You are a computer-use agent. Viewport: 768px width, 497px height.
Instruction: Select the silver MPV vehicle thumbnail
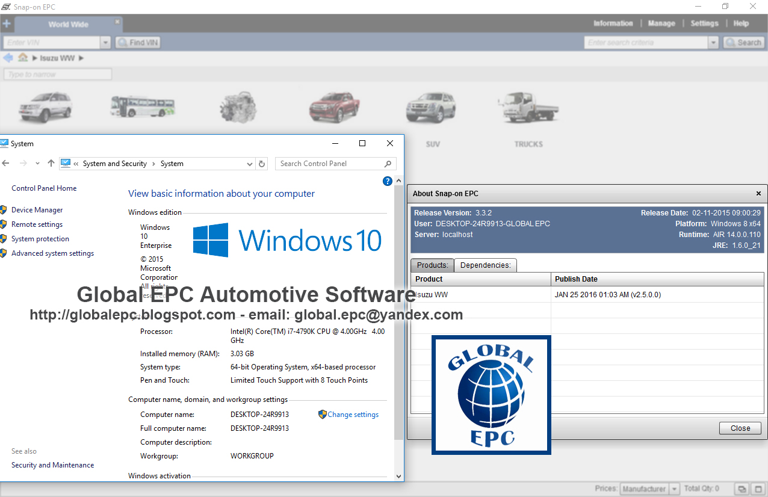(x=46, y=106)
